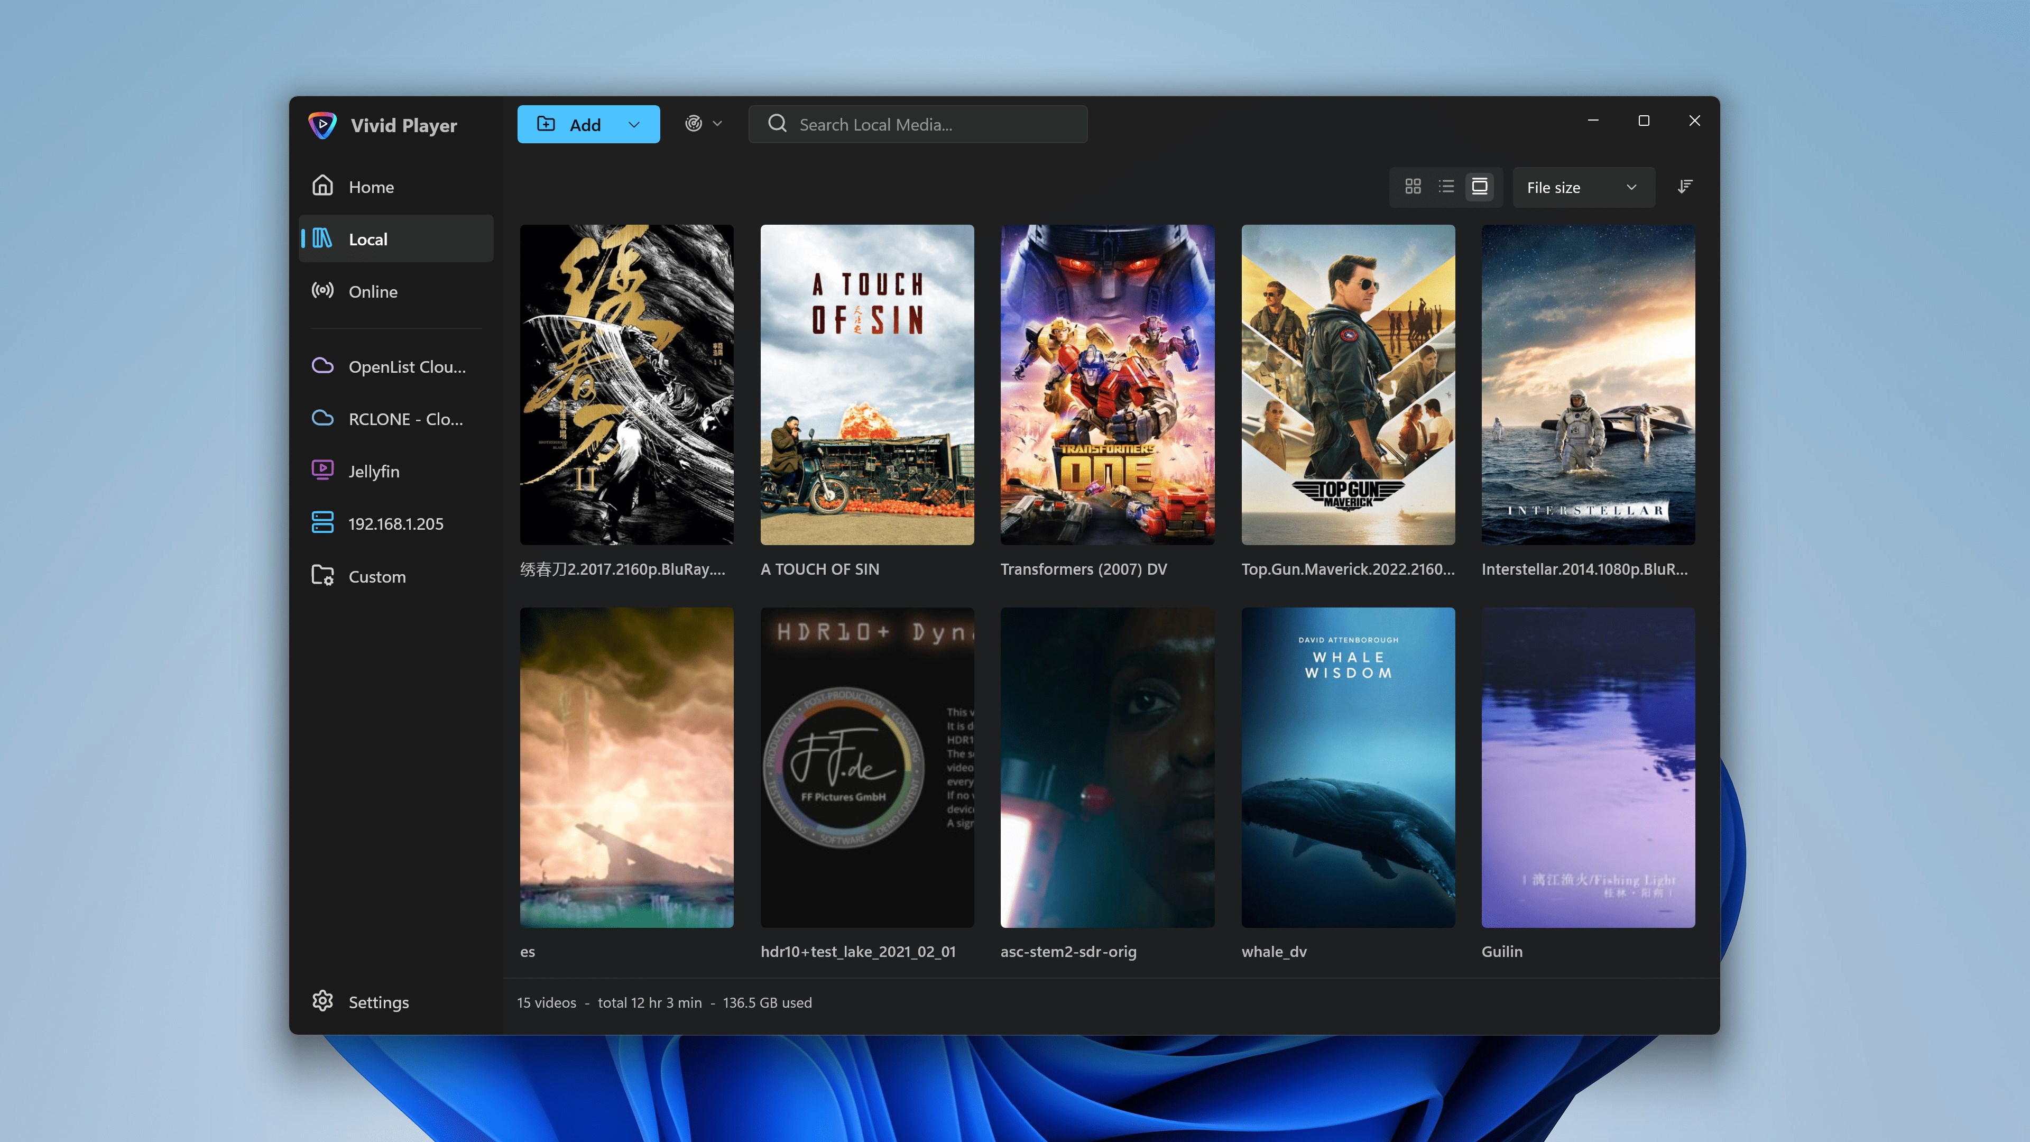
Task: Open the Transformers One poster
Action: 1107,384
